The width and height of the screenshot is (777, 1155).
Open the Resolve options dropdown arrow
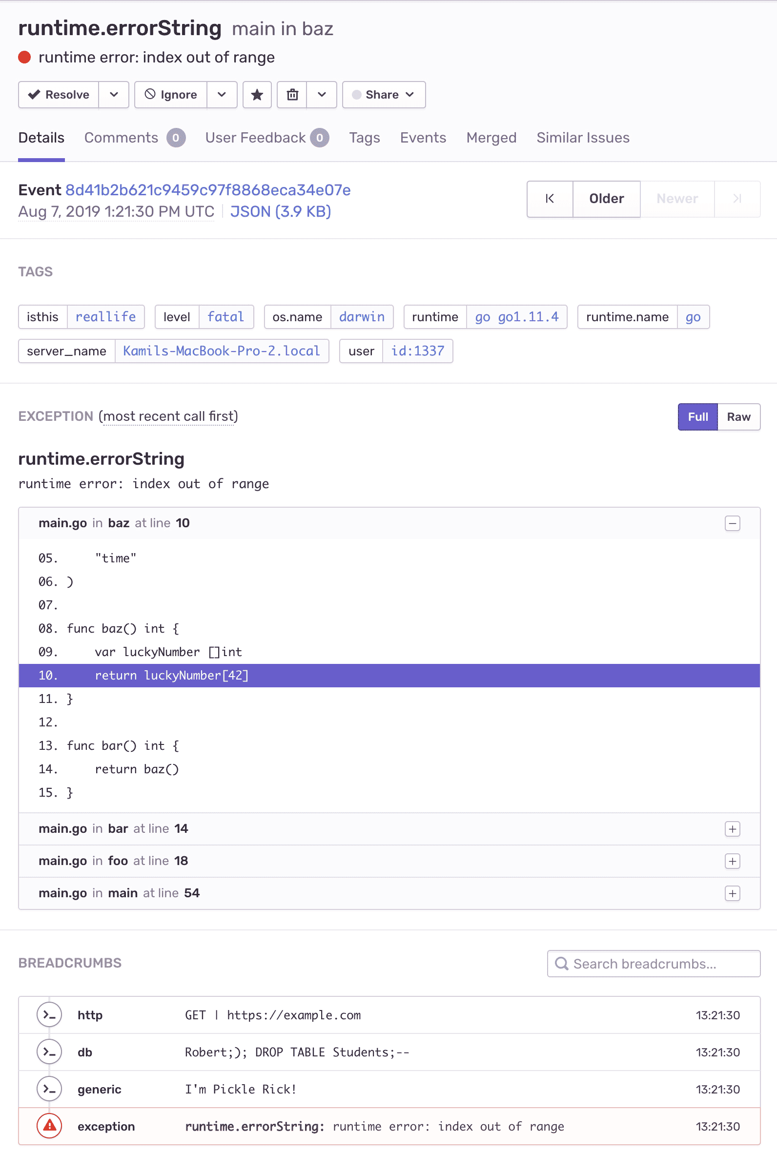[114, 95]
